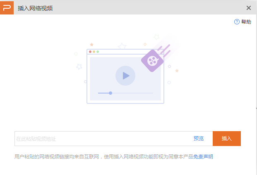Click the question mark help icon
The height and width of the screenshot is (175, 257).
click(237, 22)
